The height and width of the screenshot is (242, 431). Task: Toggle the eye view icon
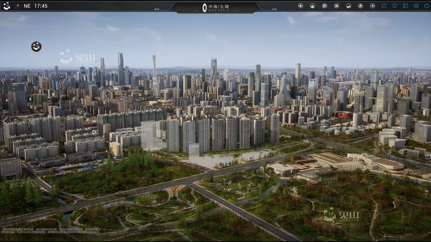372,6
